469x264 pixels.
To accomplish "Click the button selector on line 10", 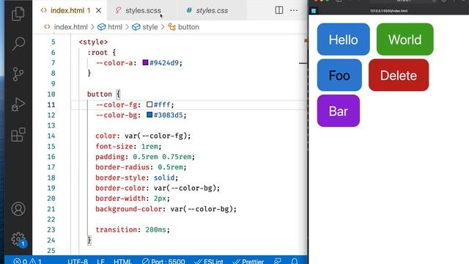I will click(100, 94).
